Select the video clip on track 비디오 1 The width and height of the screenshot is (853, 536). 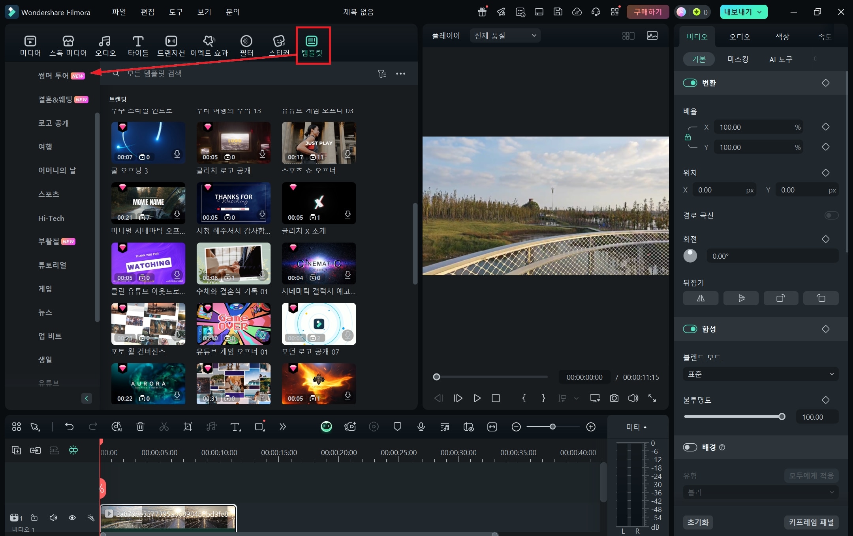169,518
